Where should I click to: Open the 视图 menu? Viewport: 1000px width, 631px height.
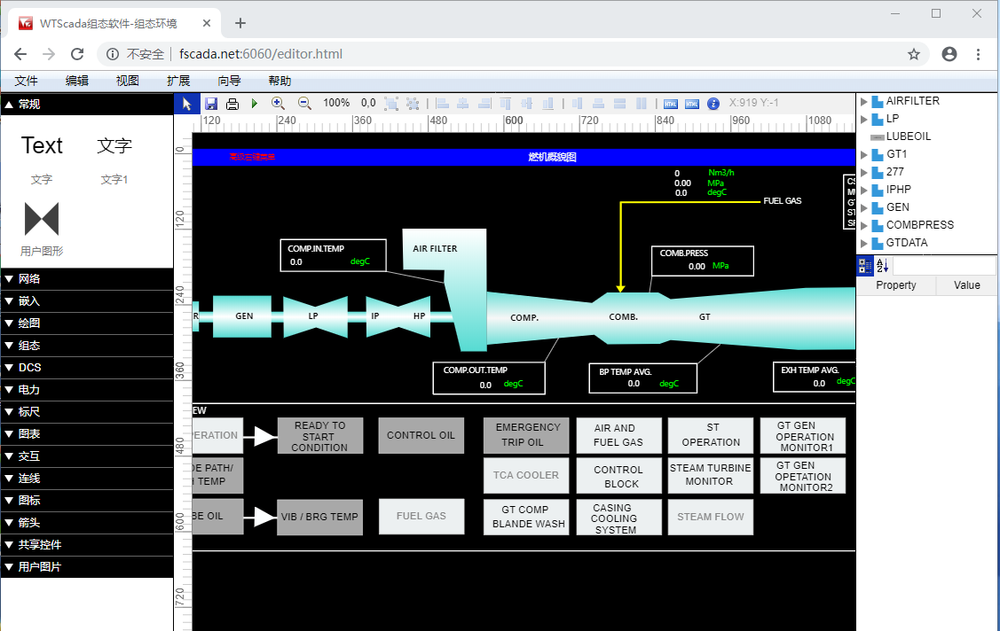tap(128, 81)
